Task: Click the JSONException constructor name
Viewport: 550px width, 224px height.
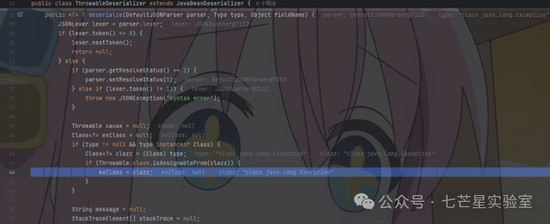Action: click(140, 98)
